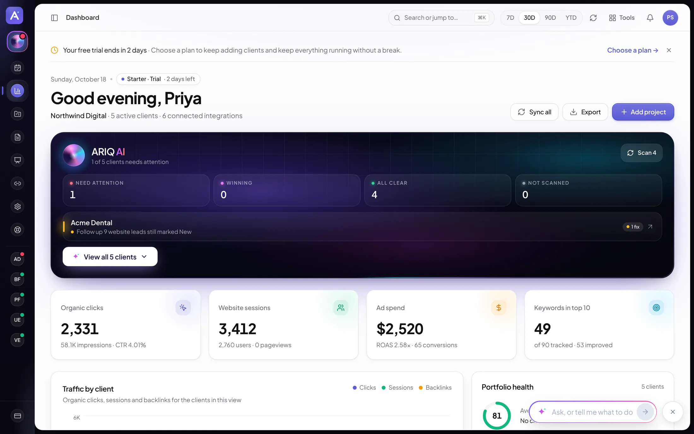
Task: Select the VE client avatar
Action: [17, 340]
